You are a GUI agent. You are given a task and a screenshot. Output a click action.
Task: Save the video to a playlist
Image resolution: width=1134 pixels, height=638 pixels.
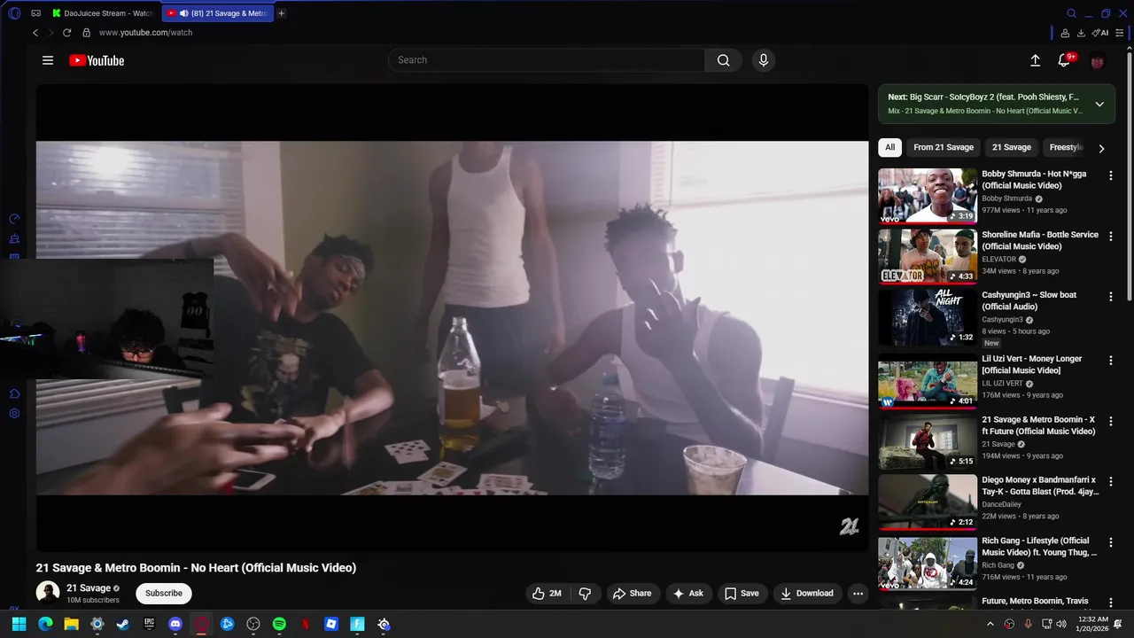click(x=742, y=594)
